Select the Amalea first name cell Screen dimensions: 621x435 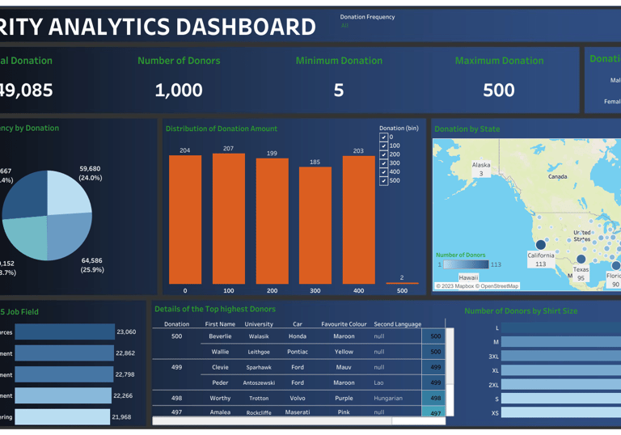[220, 412]
